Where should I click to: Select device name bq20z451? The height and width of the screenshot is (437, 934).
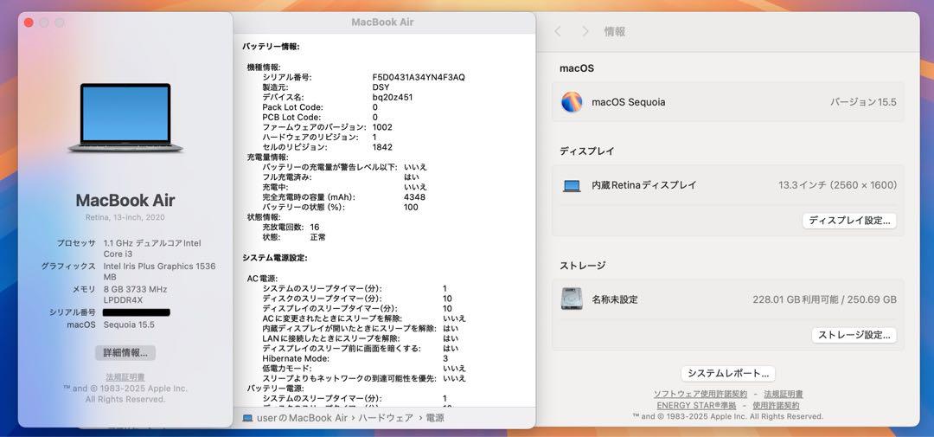pyautogui.click(x=393, y=97)
